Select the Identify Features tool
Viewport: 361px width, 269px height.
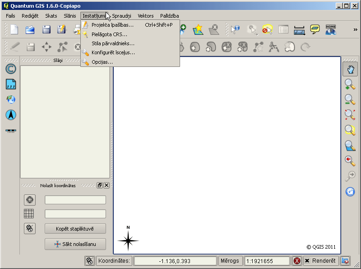235,30
